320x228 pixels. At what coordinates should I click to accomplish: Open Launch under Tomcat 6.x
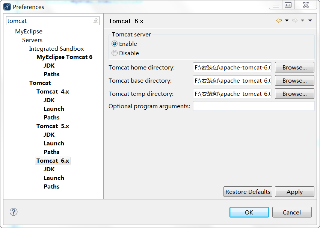(x=54, y=178)
